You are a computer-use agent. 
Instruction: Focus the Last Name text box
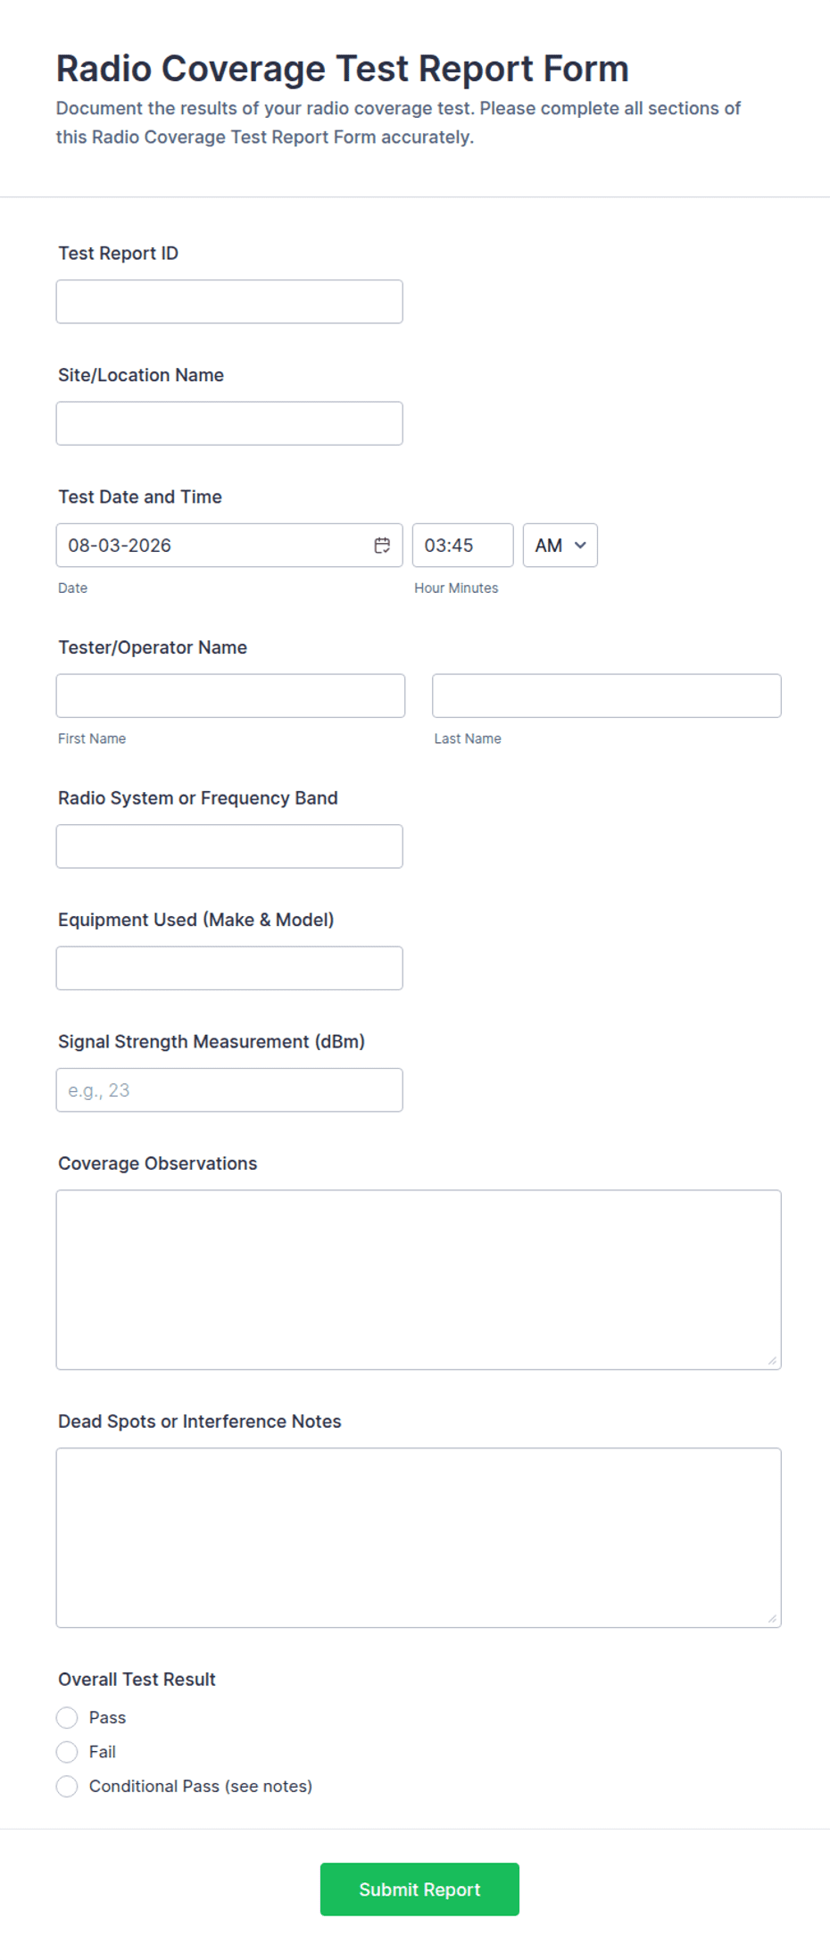tap(607, 696)
